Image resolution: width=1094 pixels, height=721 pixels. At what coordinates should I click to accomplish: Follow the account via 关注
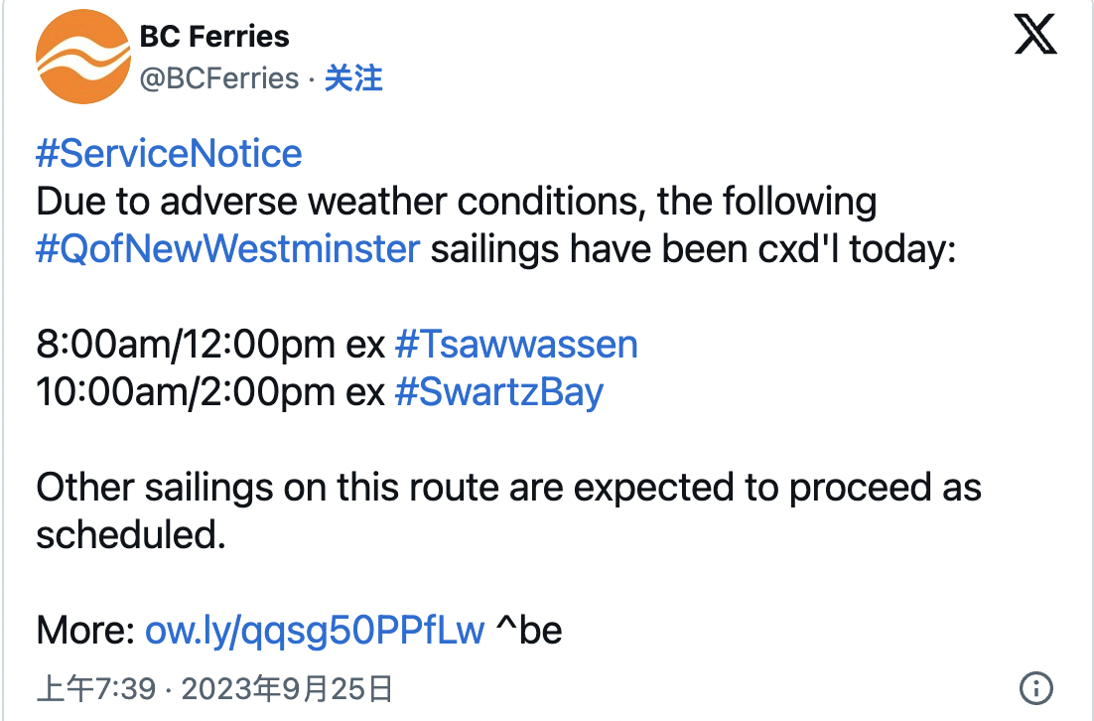[353, 78]
